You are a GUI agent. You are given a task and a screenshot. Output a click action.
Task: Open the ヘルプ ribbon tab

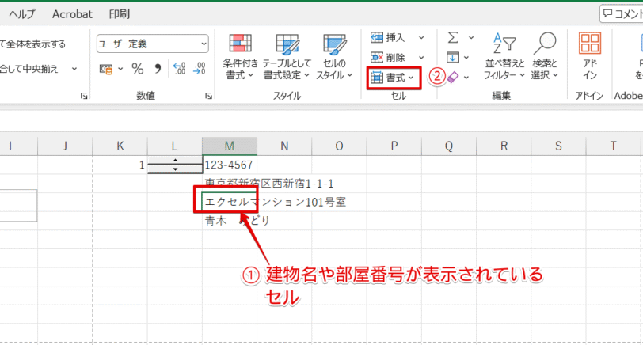[x=21, y=14]
